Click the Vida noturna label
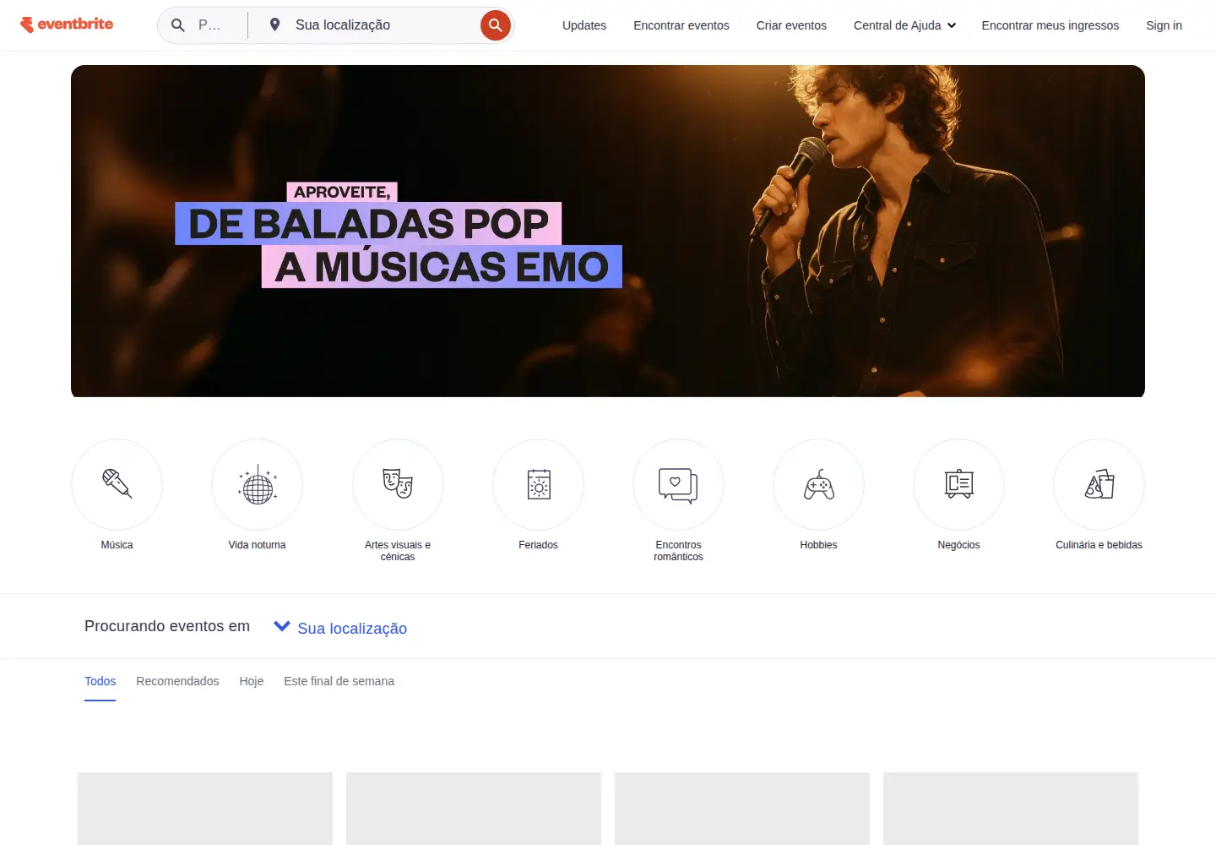The height and width of the screenshot is (845, 1216). click(258, 545)
